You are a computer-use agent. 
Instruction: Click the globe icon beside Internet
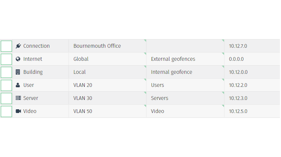tap(18, 59)
